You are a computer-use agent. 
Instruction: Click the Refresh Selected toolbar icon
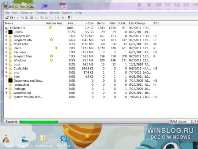click(x=36, y=18)
